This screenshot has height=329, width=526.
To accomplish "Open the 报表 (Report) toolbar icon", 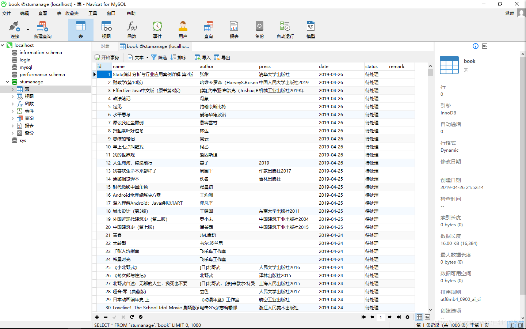I will coord(234,30).
